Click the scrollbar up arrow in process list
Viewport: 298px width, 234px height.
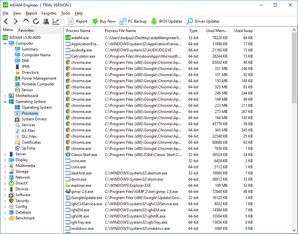(x=294, y=30)
